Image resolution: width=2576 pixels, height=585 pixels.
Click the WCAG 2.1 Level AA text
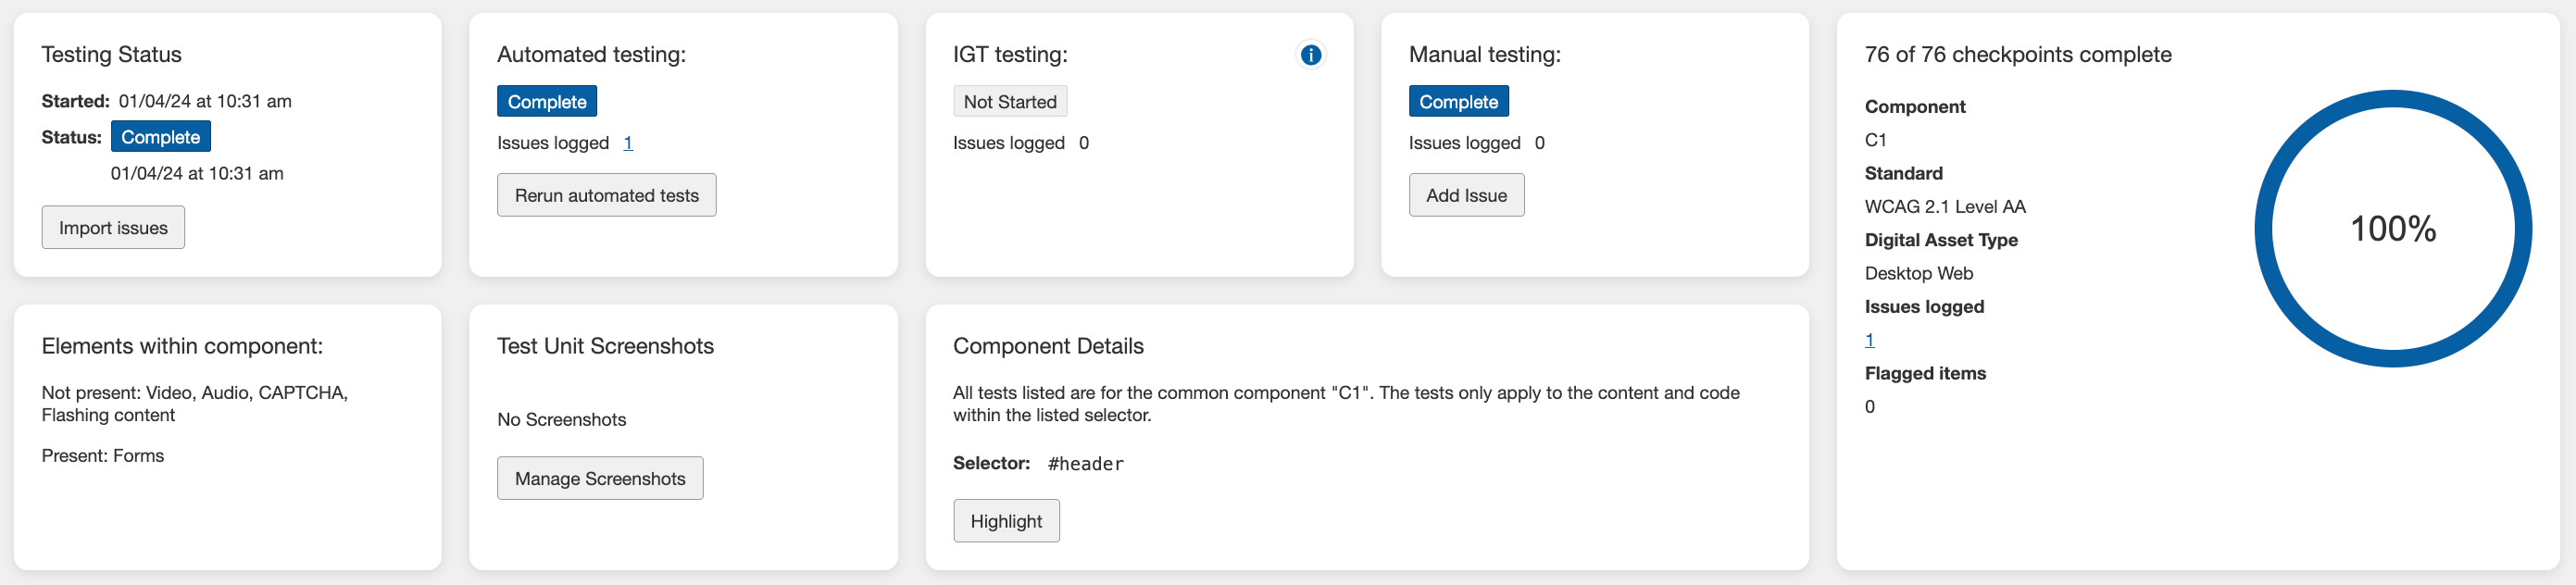(1944, 207)
